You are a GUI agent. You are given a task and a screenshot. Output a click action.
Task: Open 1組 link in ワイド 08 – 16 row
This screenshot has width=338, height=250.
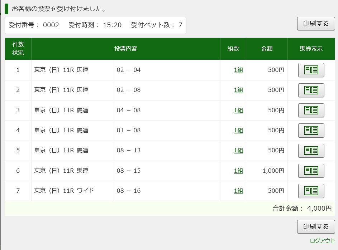point(238,191)
